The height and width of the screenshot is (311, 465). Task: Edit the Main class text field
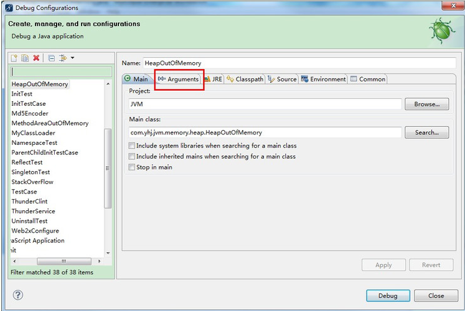click(x=265, y=132)
